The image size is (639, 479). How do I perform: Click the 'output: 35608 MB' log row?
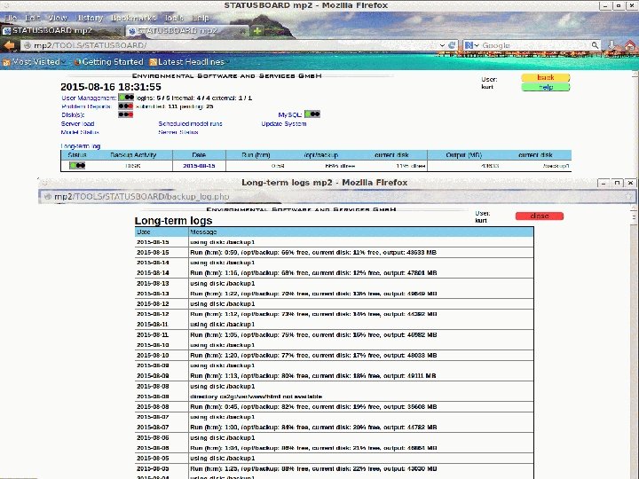coord(335,407)
